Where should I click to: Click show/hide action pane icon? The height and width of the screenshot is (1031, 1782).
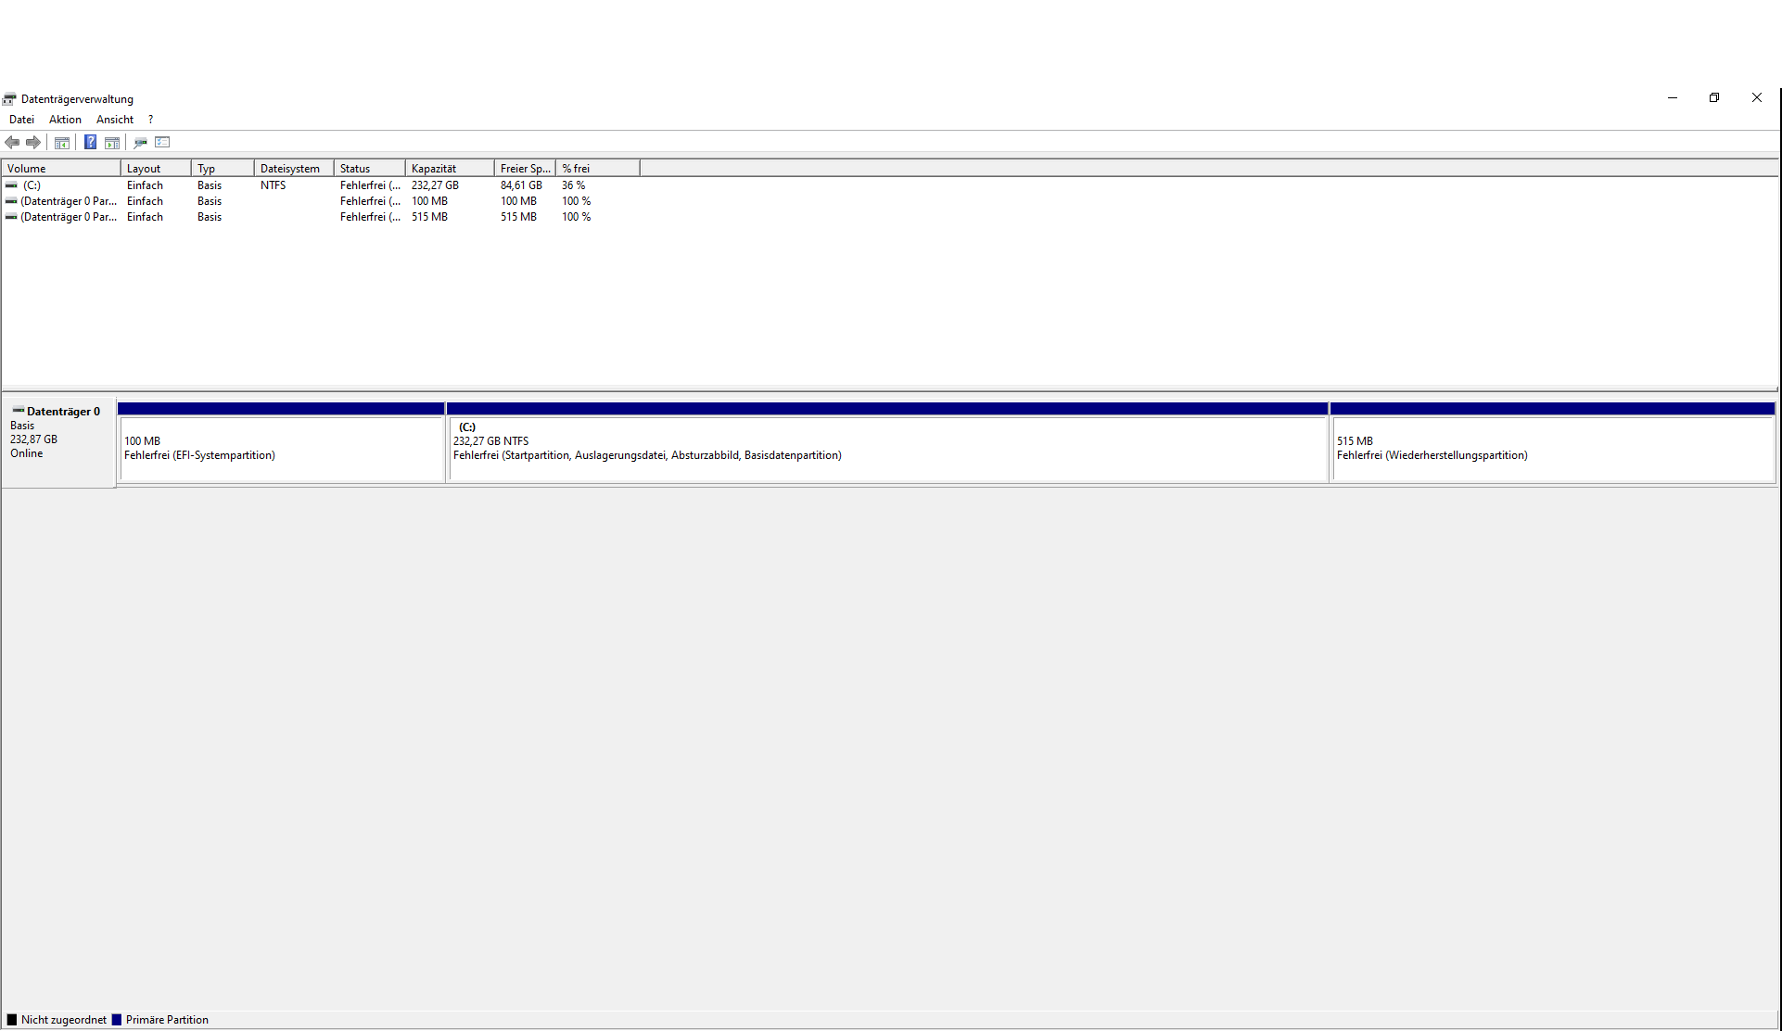click(112, 142)
